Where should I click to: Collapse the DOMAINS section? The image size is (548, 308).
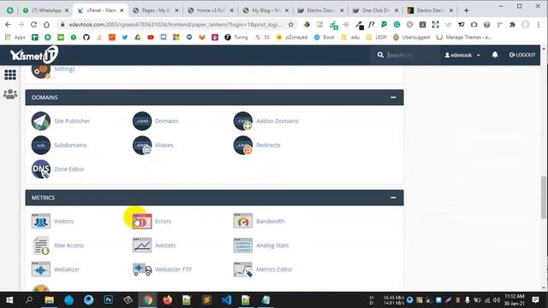pos(393,98)
